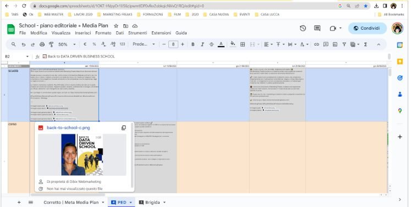
Task: Open the Formato menu
Action: pyautogui.click(x=103, y=33)
